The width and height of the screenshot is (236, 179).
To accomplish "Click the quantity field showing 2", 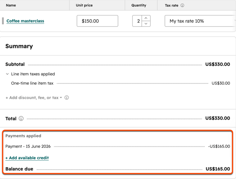I will (x=137, y=21).
